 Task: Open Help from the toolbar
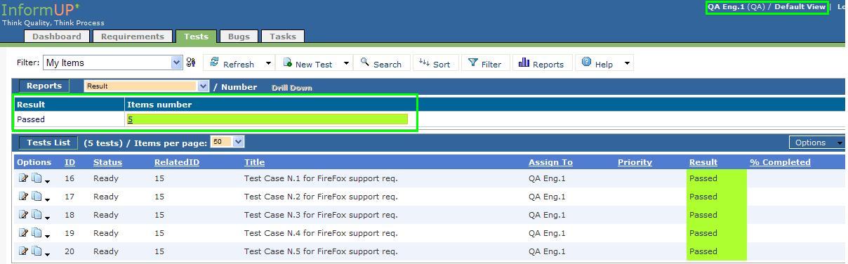pos(597,63)
